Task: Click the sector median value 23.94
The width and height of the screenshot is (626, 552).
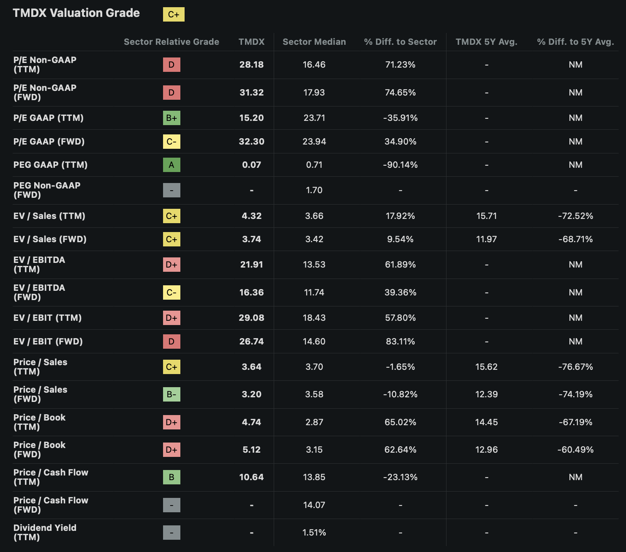Action: pos(314,142)
